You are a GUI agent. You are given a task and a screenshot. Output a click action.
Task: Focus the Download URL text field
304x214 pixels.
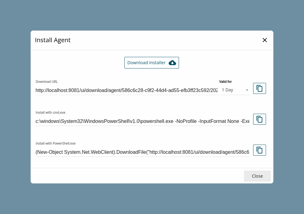[x=127, y=90]
